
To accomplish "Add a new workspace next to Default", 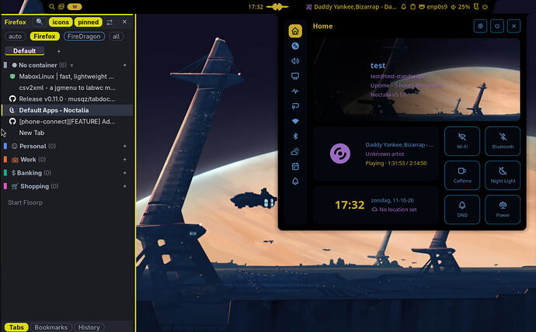I will pyautogui.click(x=58, y=51).
